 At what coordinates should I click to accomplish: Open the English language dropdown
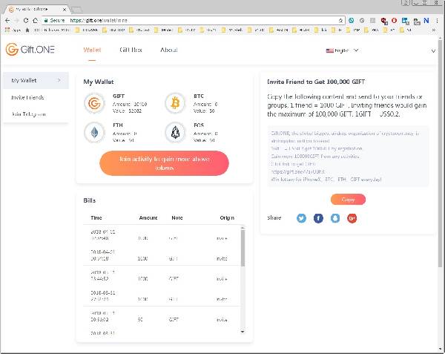click(x=343, y=50)
